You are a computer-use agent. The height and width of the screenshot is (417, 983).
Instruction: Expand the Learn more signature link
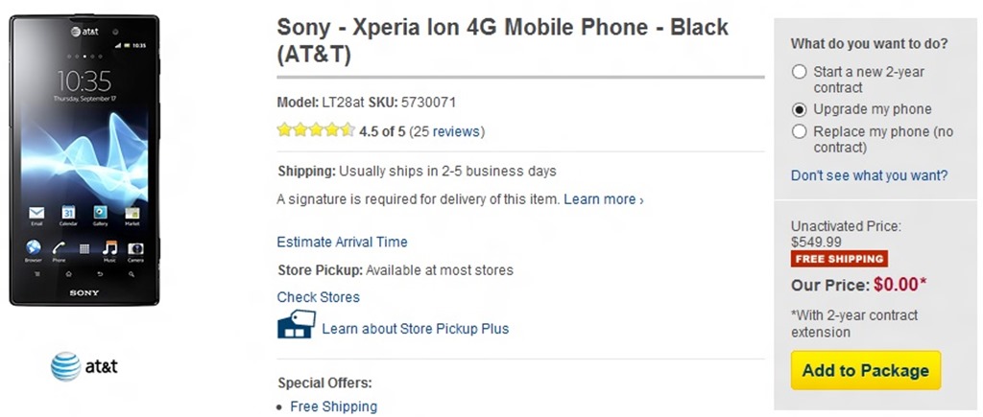(x=603, y=199)
